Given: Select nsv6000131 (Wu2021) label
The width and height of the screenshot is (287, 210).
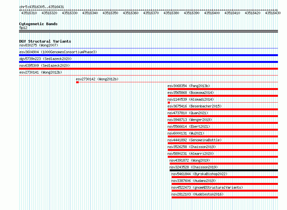Looking at the screenshot, I should pos(186,133).
